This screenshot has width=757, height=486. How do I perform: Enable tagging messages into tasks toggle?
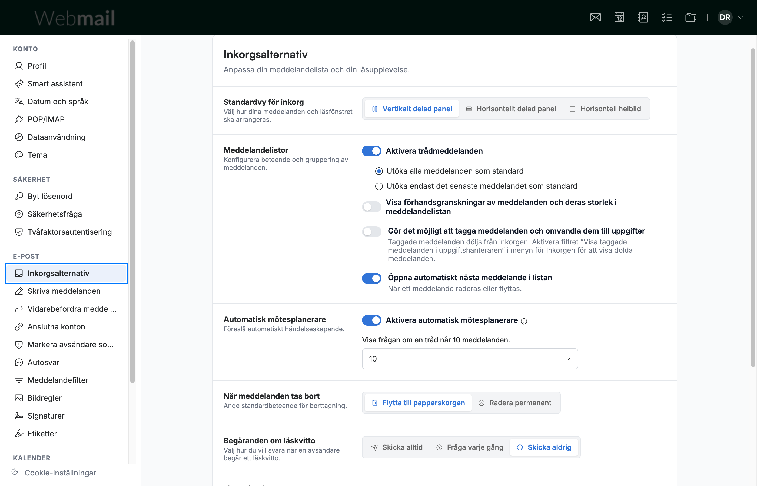(x=371, y=232)
